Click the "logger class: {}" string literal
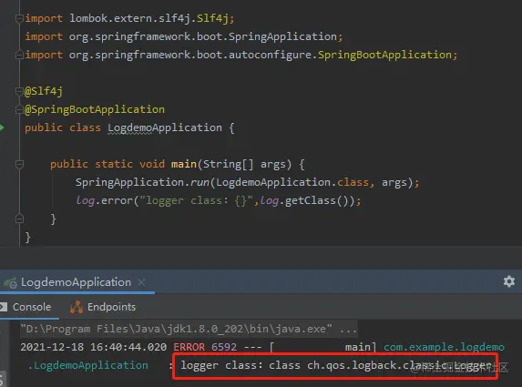The image size is (522, 387). [x=197, y=200]
